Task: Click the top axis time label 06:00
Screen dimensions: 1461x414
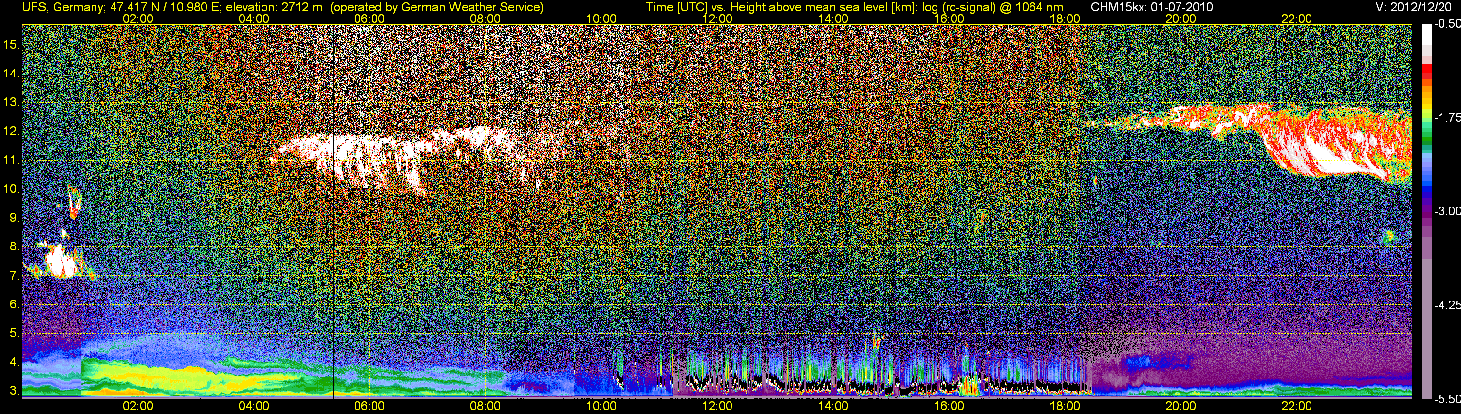Action: (x=369, y=19)
